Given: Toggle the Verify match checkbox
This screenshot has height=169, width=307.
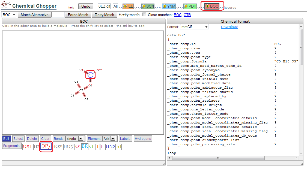Looking at the screenshot, I should coord(144,14).
